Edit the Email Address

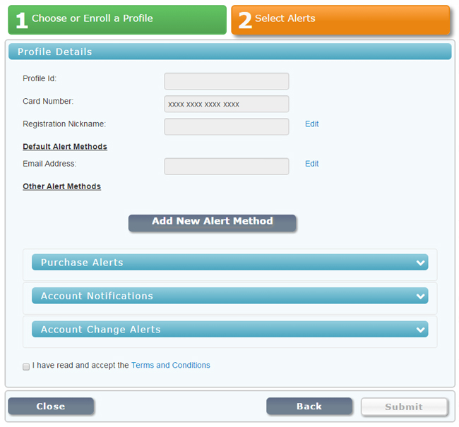coord(311,164)
